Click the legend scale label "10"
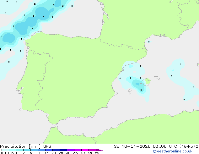Viewport: 199px width, 154px height. click(x=39, y=153)
